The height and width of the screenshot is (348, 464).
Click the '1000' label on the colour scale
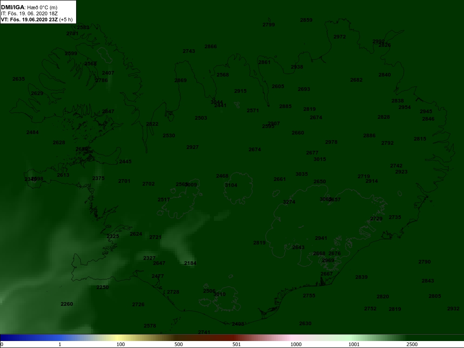(x=296, y=344)
